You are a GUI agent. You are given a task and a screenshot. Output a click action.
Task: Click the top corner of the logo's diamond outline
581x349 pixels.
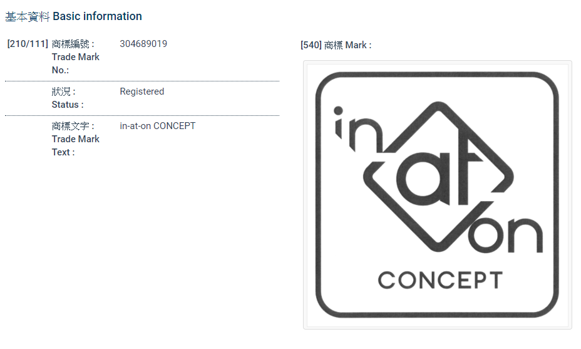pyautogui.click(x=436, y=104)
